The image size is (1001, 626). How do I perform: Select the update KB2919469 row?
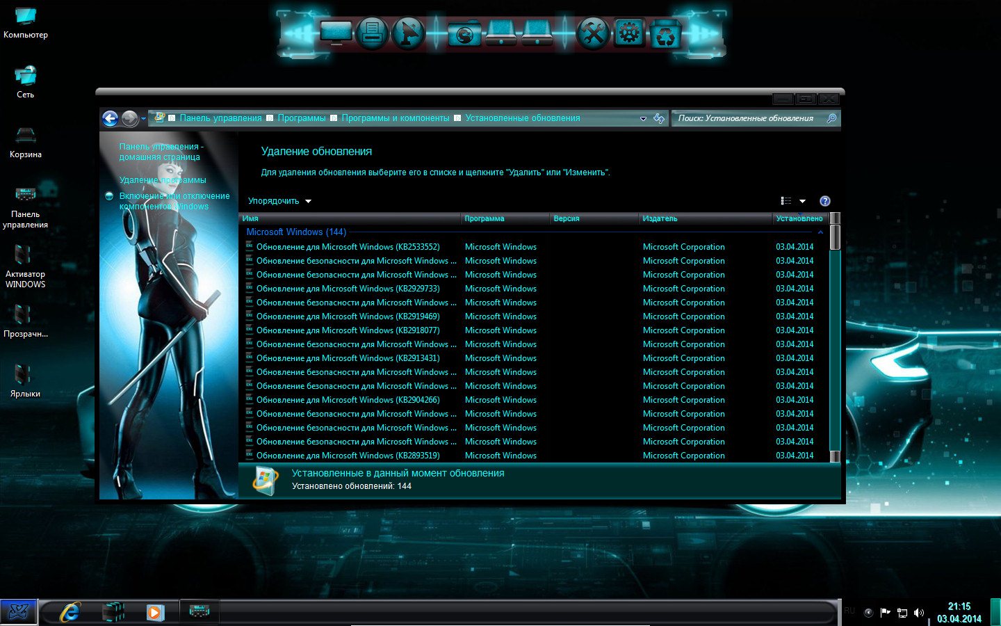click(535, 316)
